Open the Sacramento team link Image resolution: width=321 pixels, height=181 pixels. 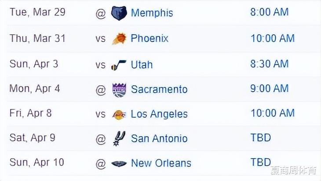pyautogui.click(x=159, y=89)
